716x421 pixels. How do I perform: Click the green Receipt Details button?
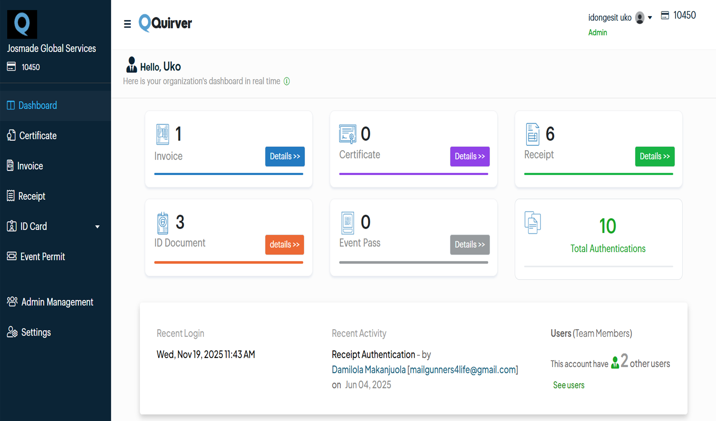click(x=655, y=156)
